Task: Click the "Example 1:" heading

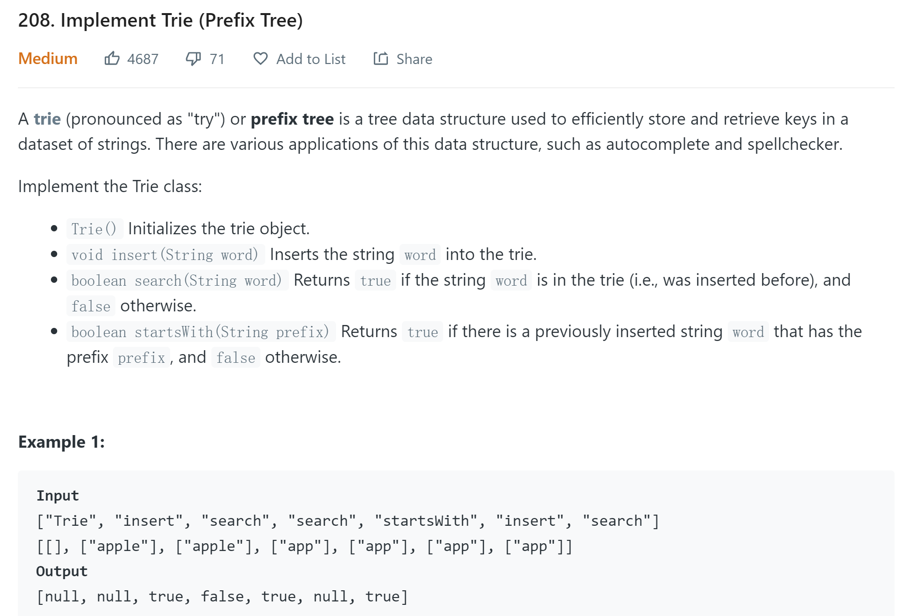Action: [61, 442]
